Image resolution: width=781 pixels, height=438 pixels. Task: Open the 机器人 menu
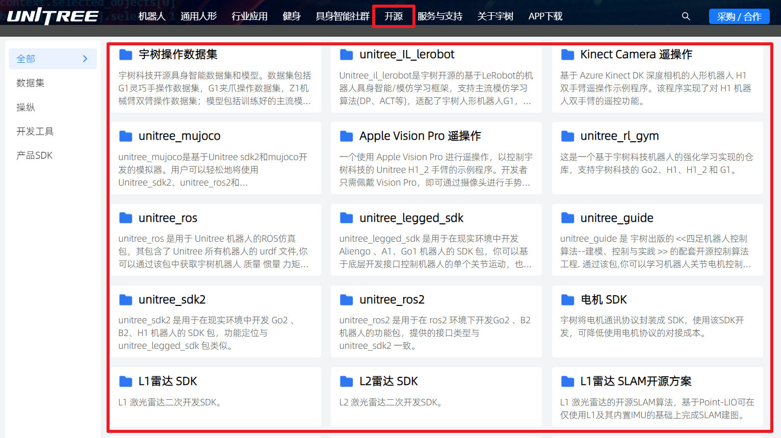152,16
